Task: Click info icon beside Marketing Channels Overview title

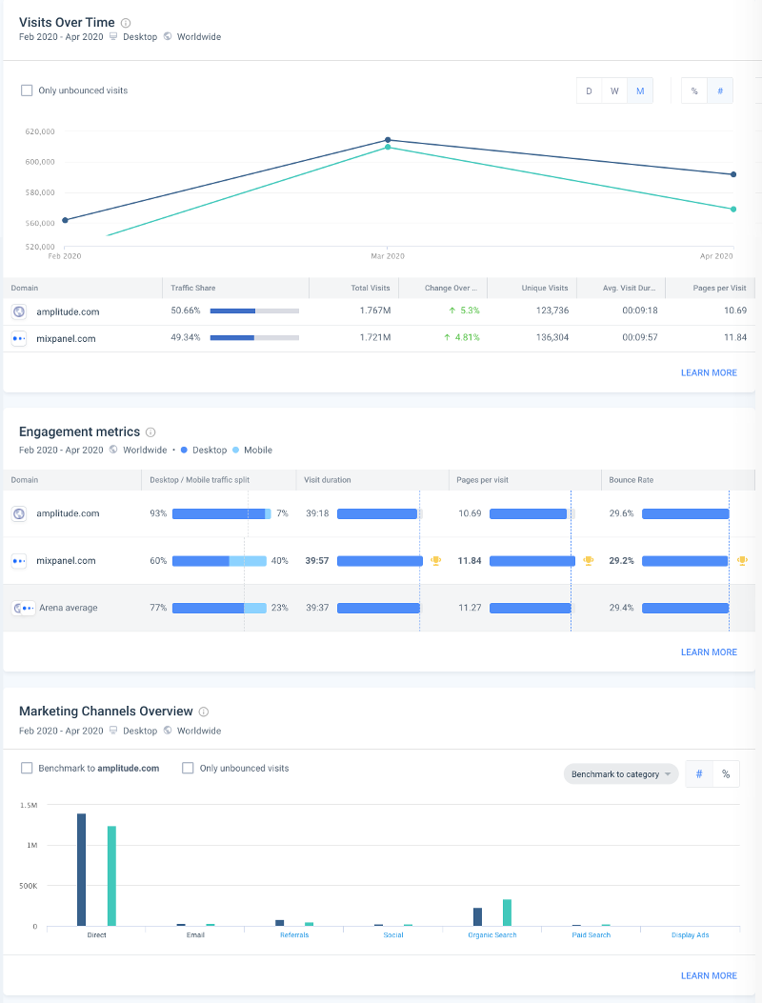Action: tap(204, 712)
